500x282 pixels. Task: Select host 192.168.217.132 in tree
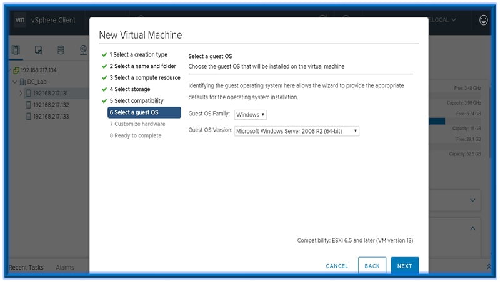click(51, 105)
